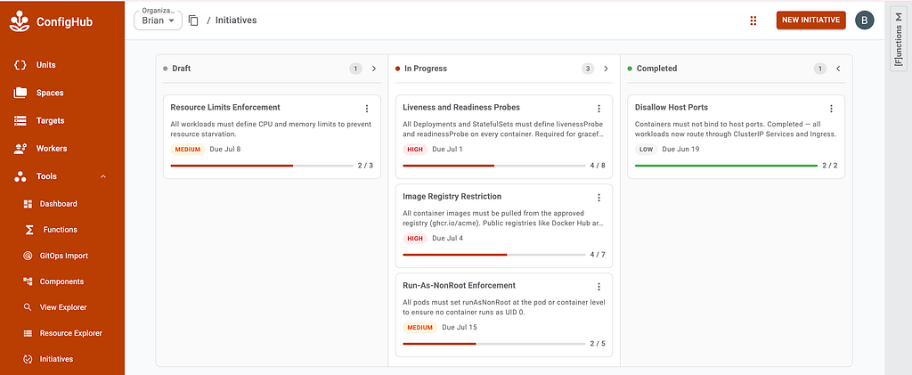The width and height of the screenshot is (912, 375).
Task: Click the Initiatives sidebar icon
Action: pyautogui.click(x=28, y=359)
